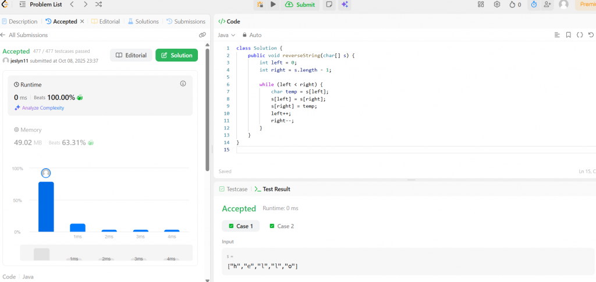
Task: Click the scroll down arrow in left panel
Action: pyautogui.click(x=207, y=280)
